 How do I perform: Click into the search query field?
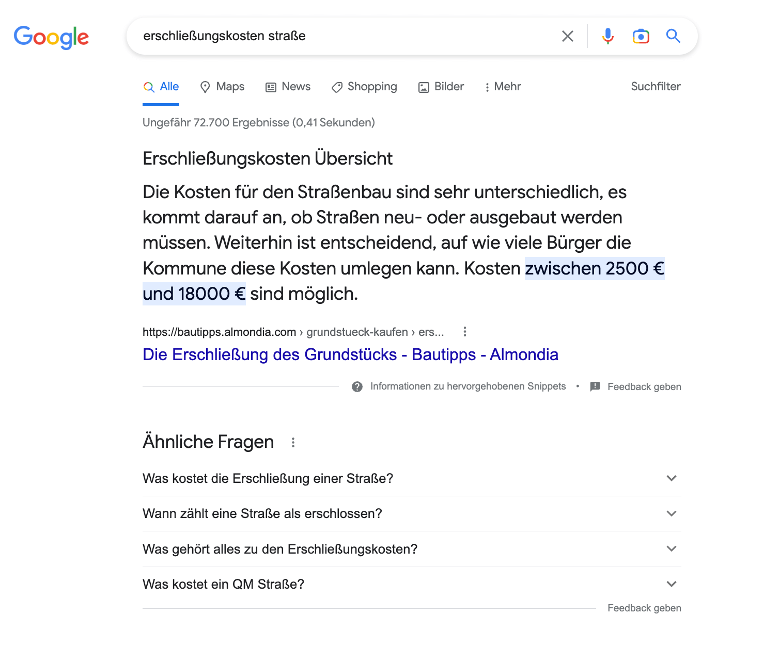click(x=346, y=36)
